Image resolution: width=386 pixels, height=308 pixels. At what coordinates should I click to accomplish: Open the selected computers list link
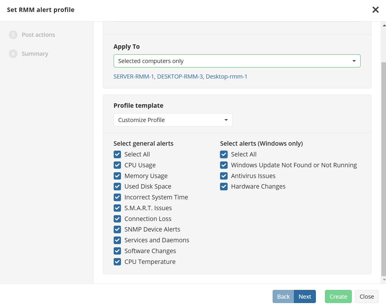pos(180,76)
